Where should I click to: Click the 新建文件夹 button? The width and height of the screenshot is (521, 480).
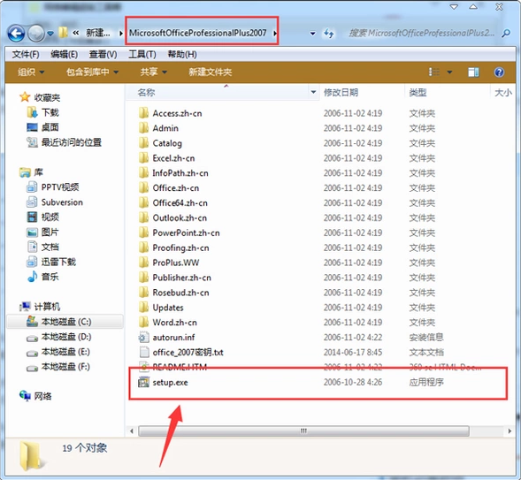(211, 72)
